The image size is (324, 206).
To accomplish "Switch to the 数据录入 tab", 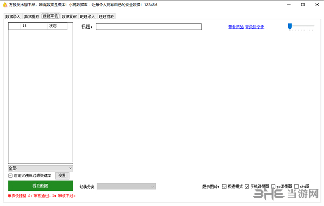I will coord(13,17).
